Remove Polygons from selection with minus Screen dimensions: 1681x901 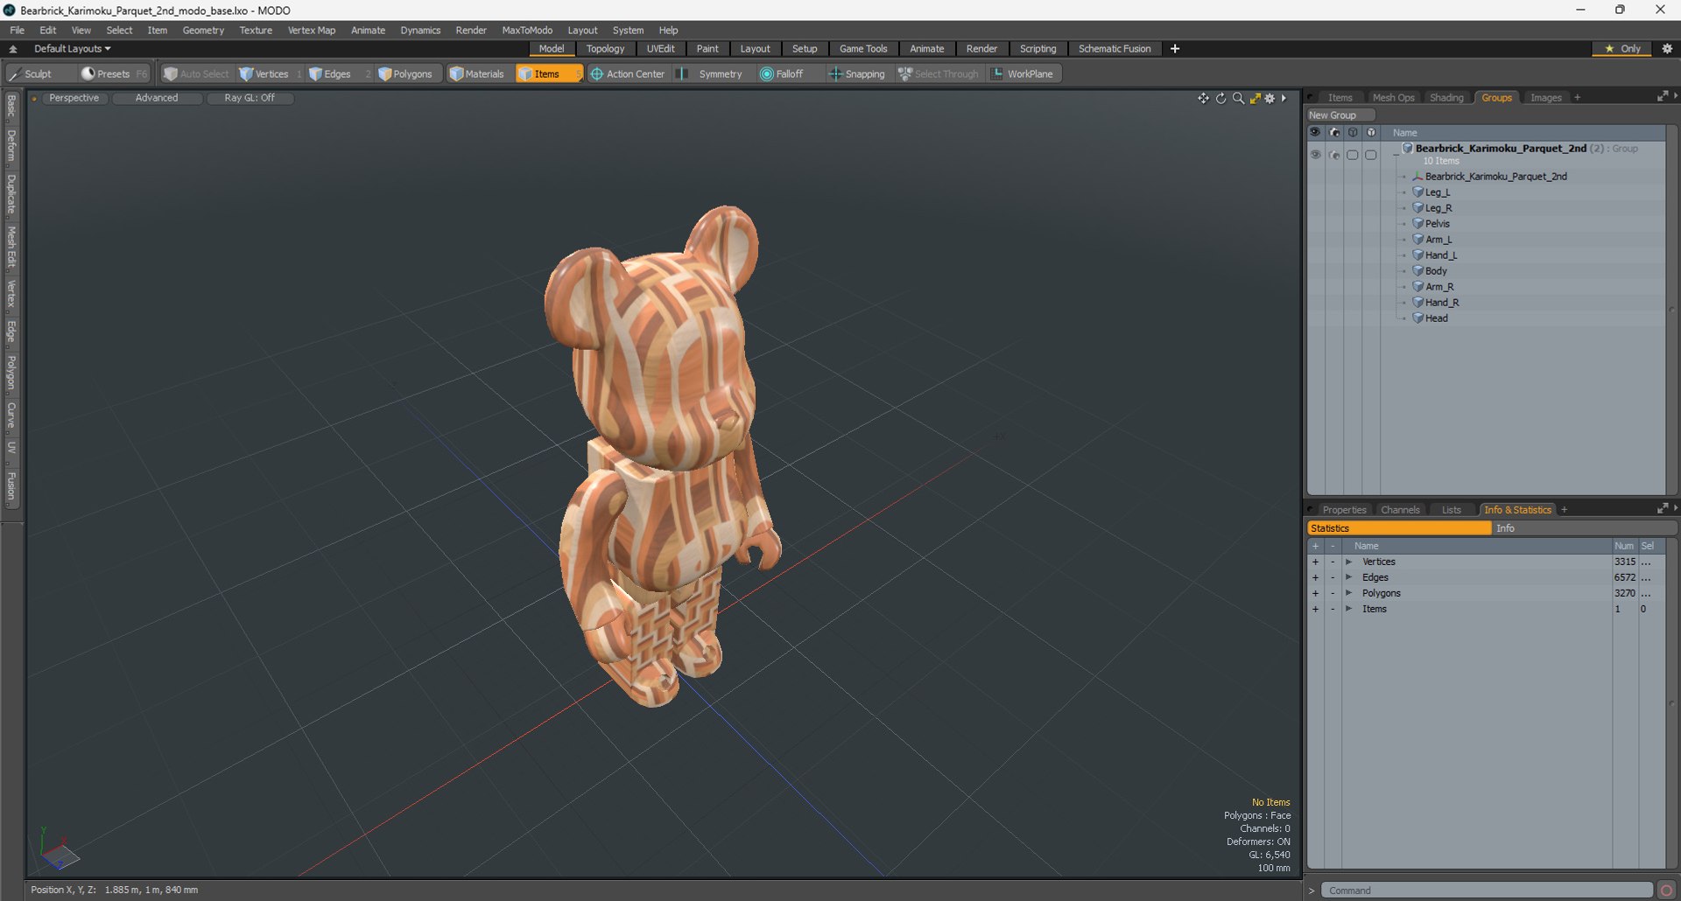click(x=1333, y=593)
